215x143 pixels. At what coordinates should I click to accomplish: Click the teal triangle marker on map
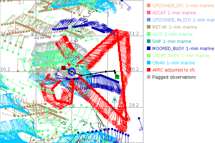click(114, 100)
